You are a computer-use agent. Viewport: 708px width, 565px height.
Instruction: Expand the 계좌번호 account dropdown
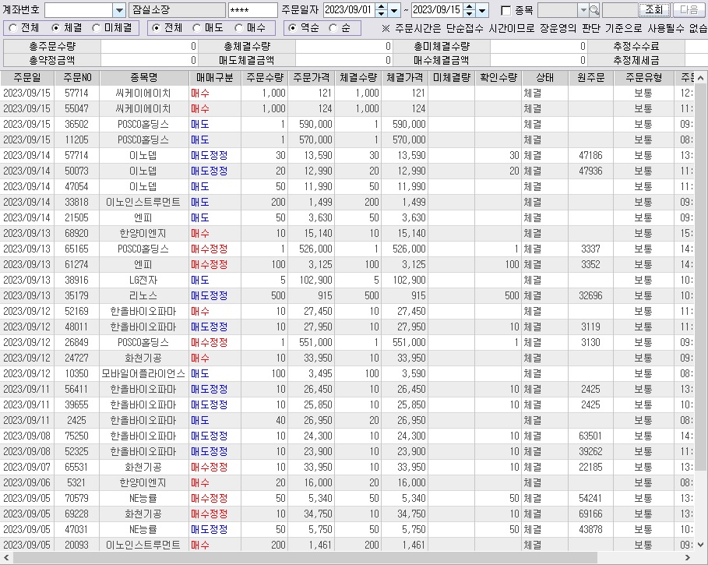pyautogui.click(x=118, y=10)
